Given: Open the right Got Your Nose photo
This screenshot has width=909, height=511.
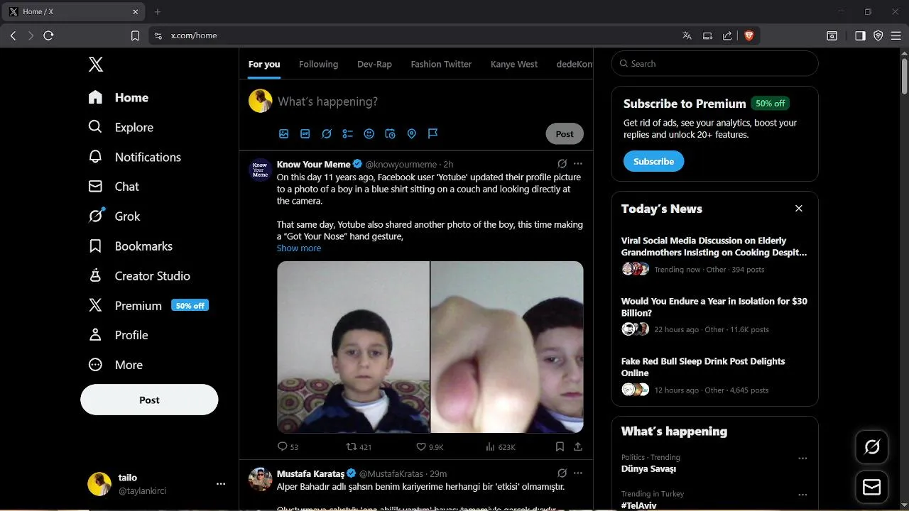Looking at the screenshot, I should (x=507, y=347).
